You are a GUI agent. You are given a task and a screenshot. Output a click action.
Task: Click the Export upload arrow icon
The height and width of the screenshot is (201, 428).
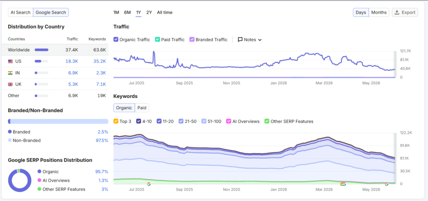coord(397,13)
